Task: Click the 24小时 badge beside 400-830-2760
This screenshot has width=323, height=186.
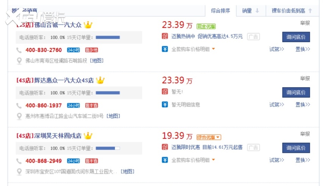Action: pos(73,50)
